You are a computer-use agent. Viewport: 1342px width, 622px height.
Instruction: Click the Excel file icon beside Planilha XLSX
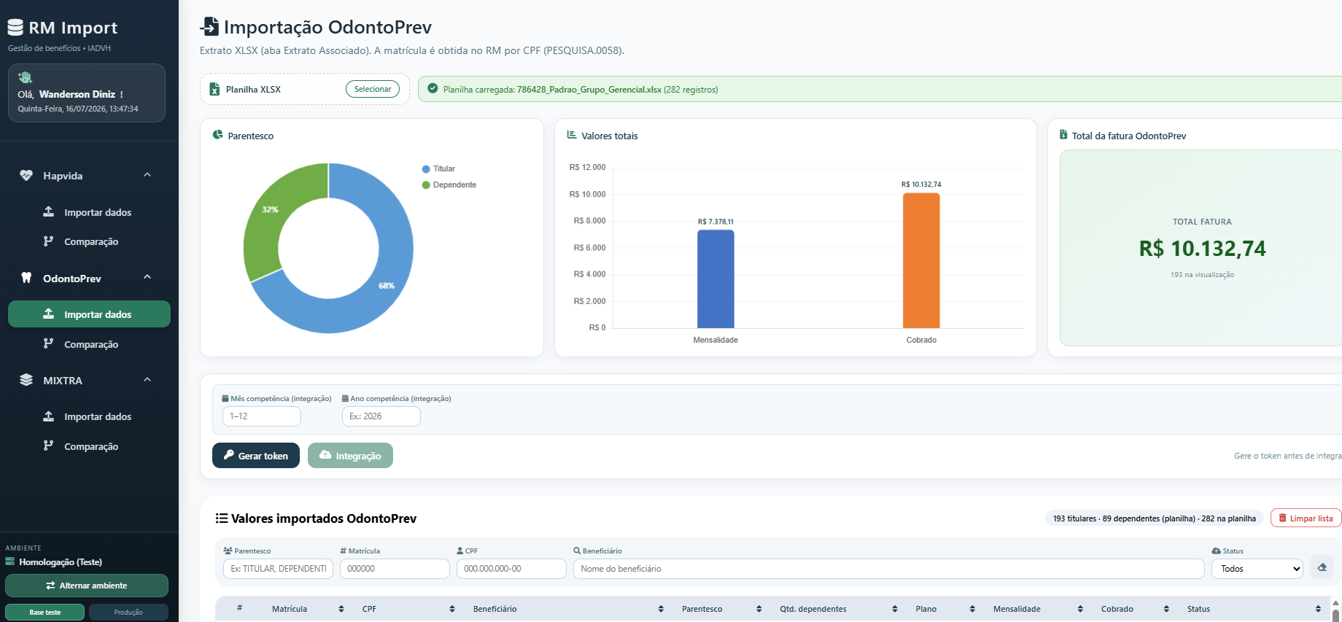(214, 89)
